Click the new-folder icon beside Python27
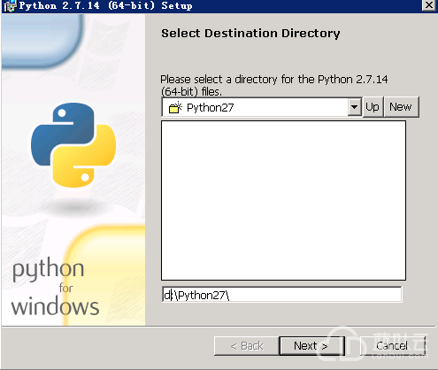 click(x=175, y=107)
